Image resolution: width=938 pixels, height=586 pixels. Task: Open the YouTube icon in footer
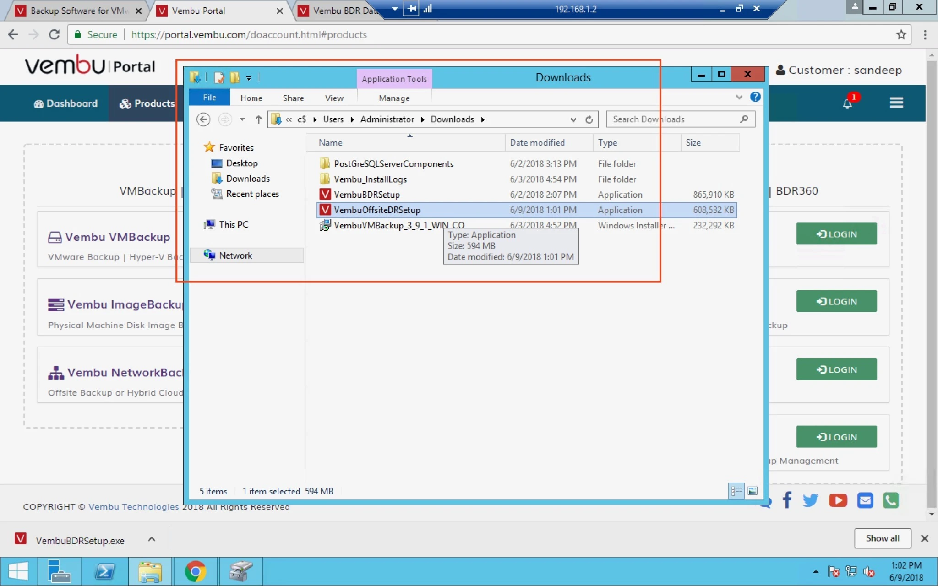[x=838, y=500]
